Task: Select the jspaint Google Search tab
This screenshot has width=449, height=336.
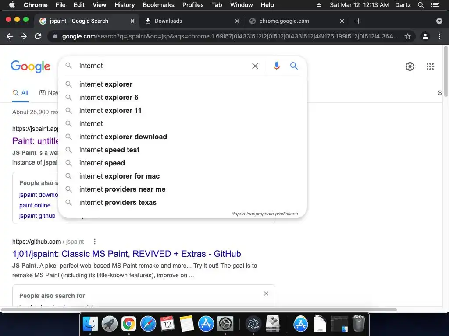Action: coord(87,21)
